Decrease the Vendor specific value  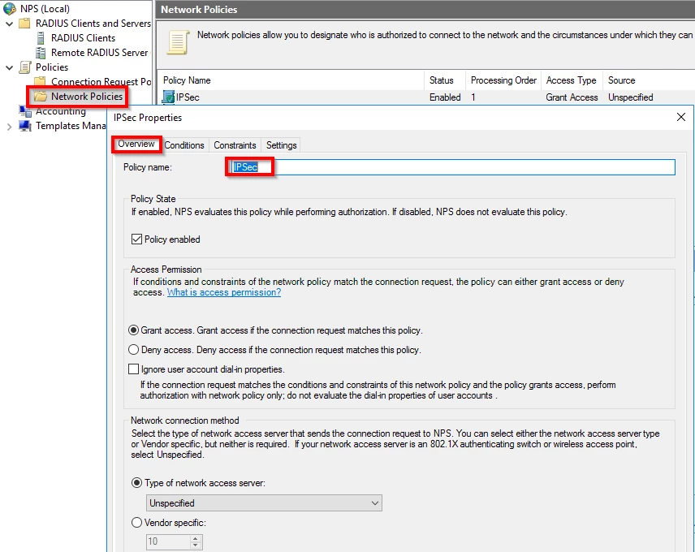point(196,545)
